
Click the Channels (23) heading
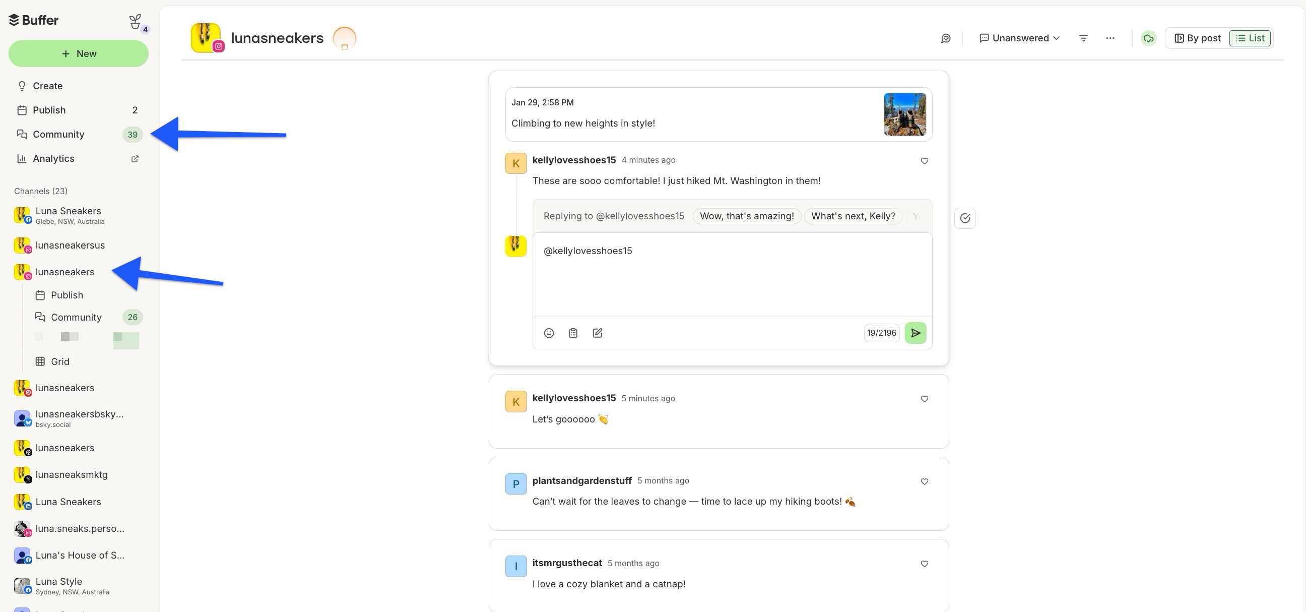coord(40,191)
